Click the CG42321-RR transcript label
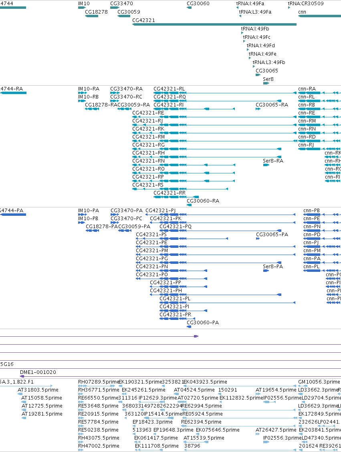Image resolution: width=341 pixels, height=452 pixels. click(x=169, y=193)
